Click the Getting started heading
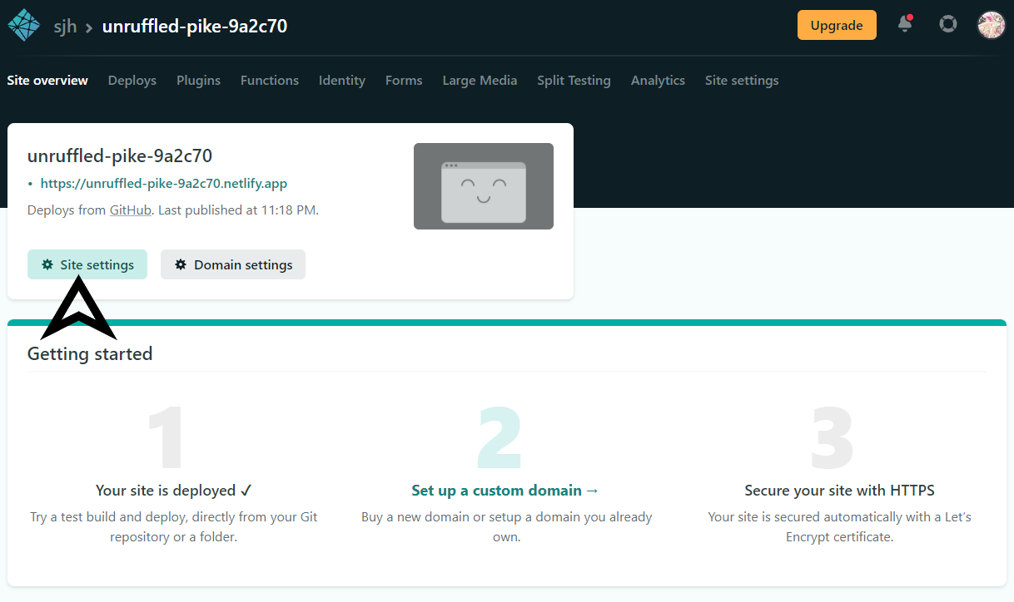 [x=90, y=353]
